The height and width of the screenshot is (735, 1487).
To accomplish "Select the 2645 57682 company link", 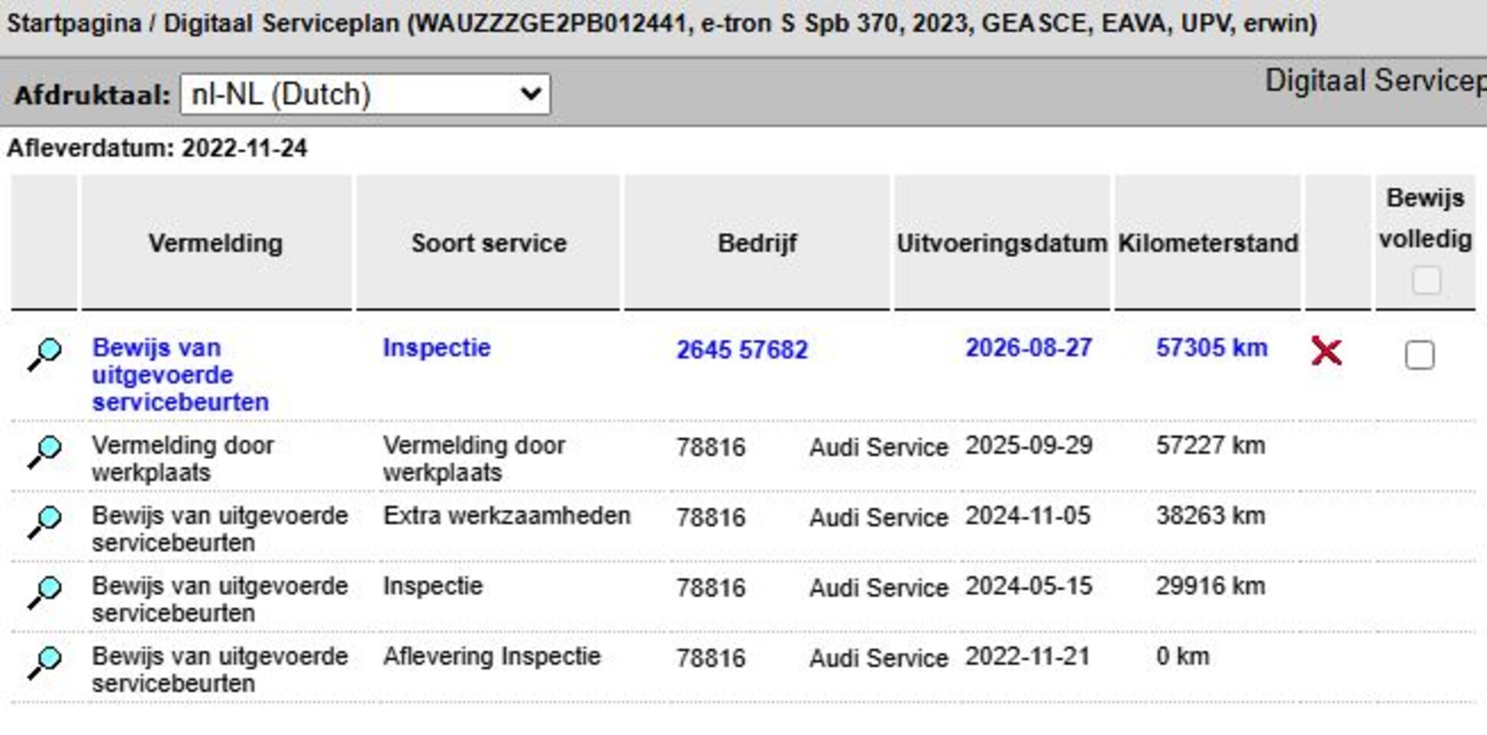I will pos(742,350).
